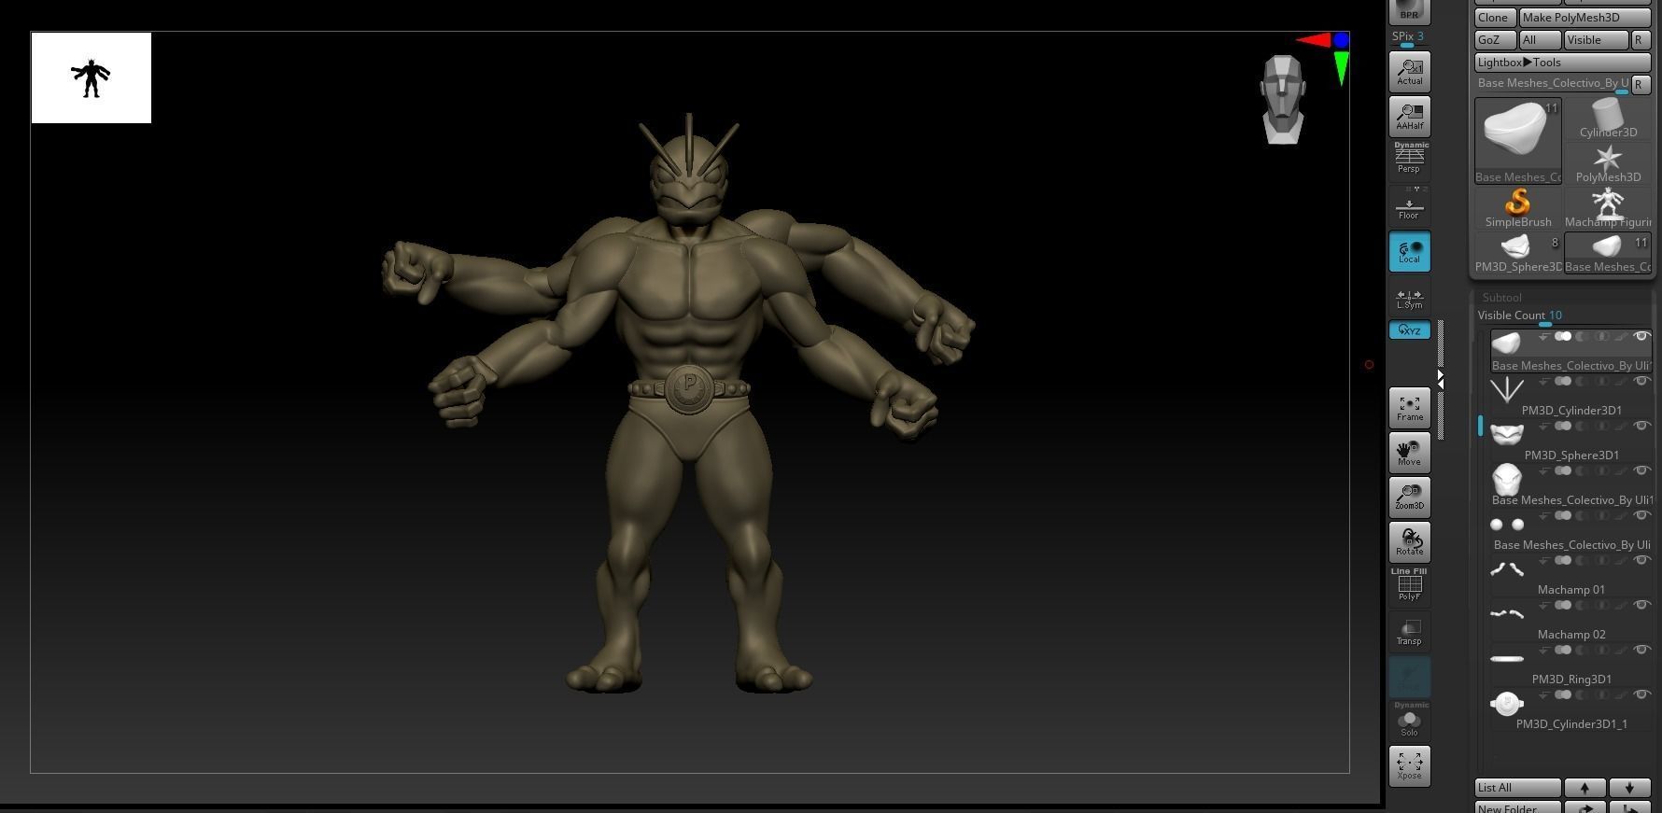Switch to AAHalf zoom mode
1662x813 pixels.
click(x=1409, y=117)
